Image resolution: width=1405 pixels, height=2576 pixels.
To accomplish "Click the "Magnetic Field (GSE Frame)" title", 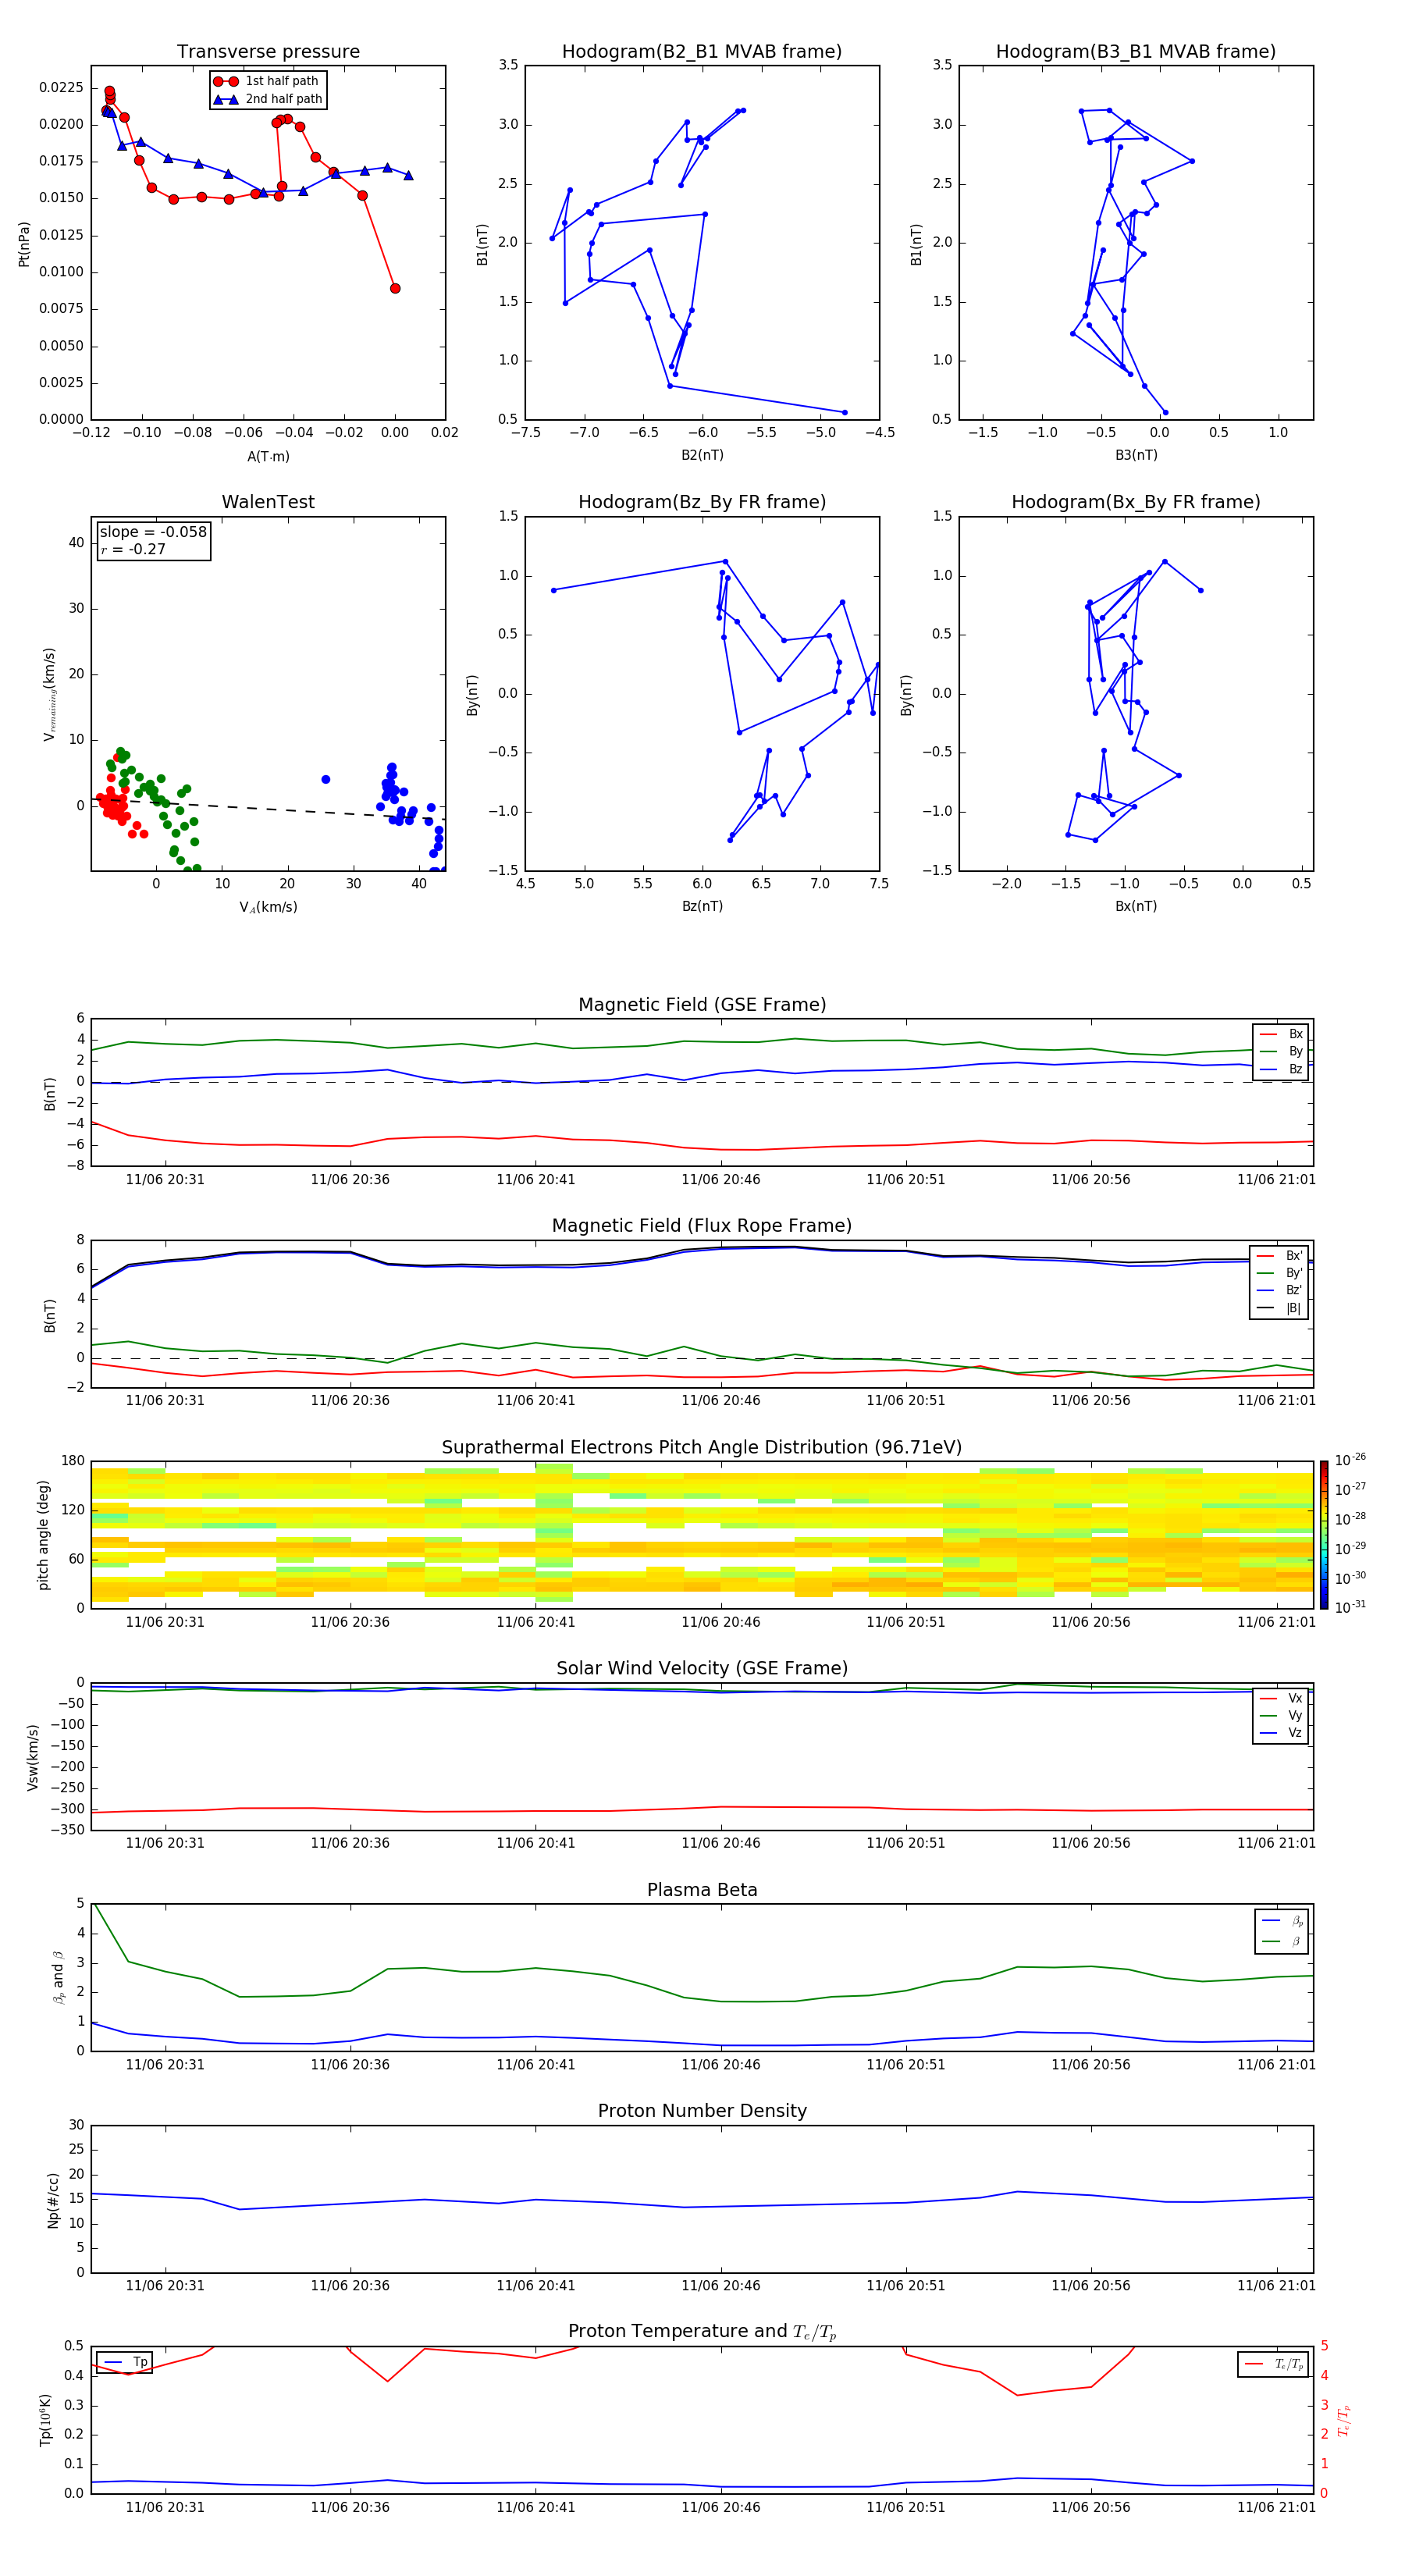I will point(702,1005).
